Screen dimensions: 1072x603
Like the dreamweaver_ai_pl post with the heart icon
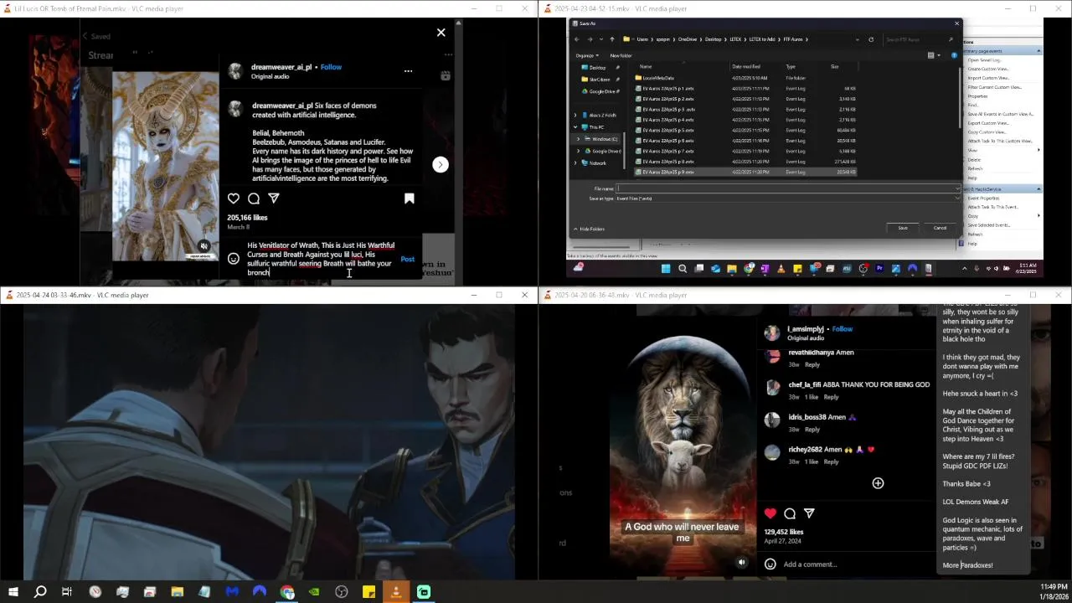[234, 198]
